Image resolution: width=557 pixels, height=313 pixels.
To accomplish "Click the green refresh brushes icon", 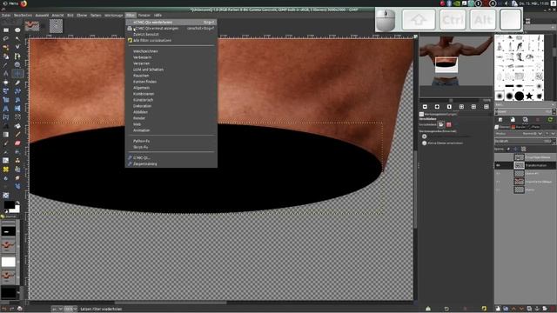I will pyautogui.click(x=550, y=120).
